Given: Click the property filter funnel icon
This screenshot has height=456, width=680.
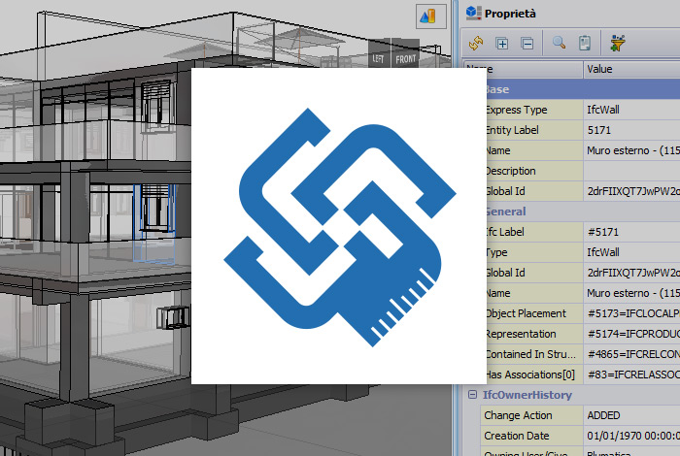Looking at the screenshot, I should tap(618, 43).
